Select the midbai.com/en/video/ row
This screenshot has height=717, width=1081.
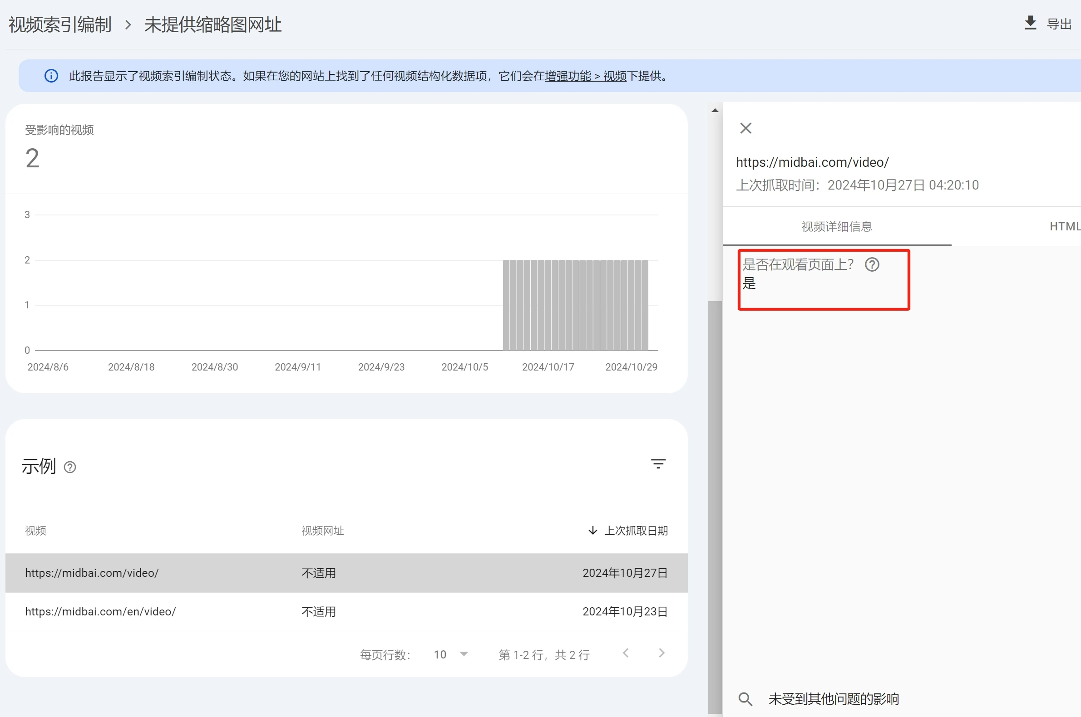click(x=100, y=612)
